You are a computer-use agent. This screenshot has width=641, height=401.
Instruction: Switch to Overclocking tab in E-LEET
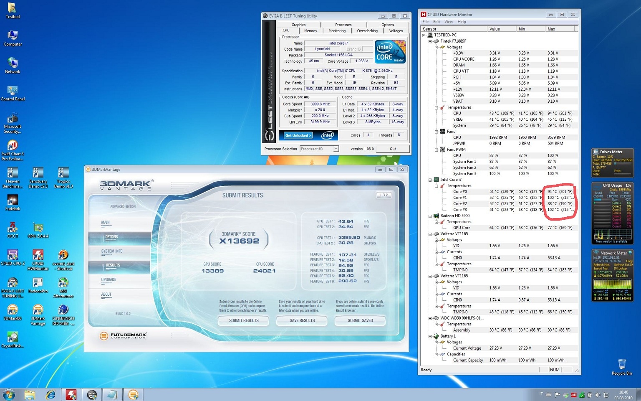(x=367, y=31)
